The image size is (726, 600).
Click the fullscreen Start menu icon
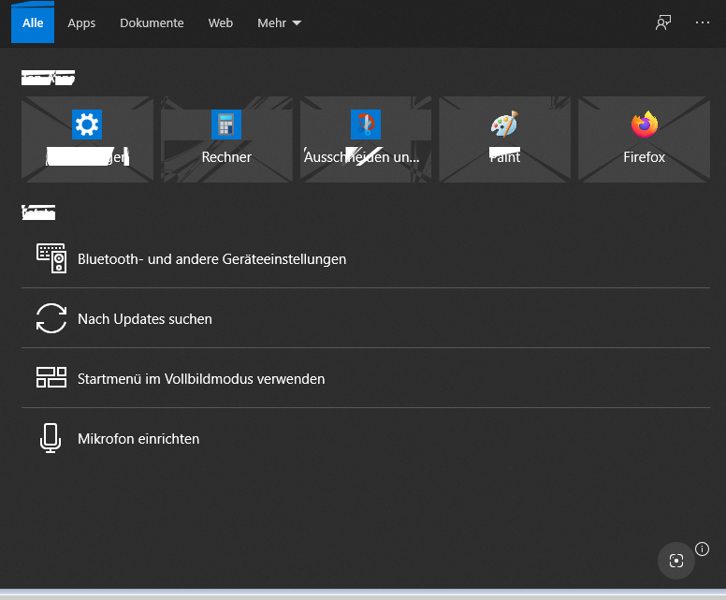point(51,377)
